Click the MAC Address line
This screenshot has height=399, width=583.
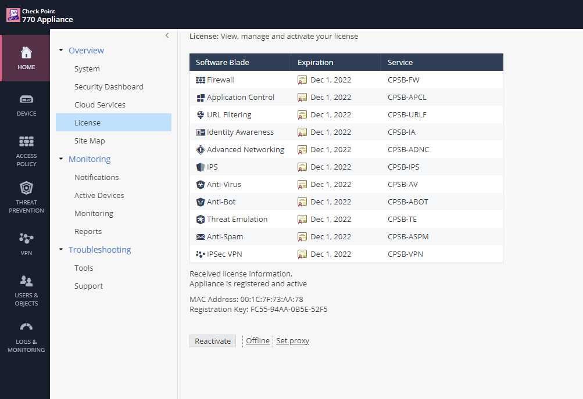(x=246, y=300)
